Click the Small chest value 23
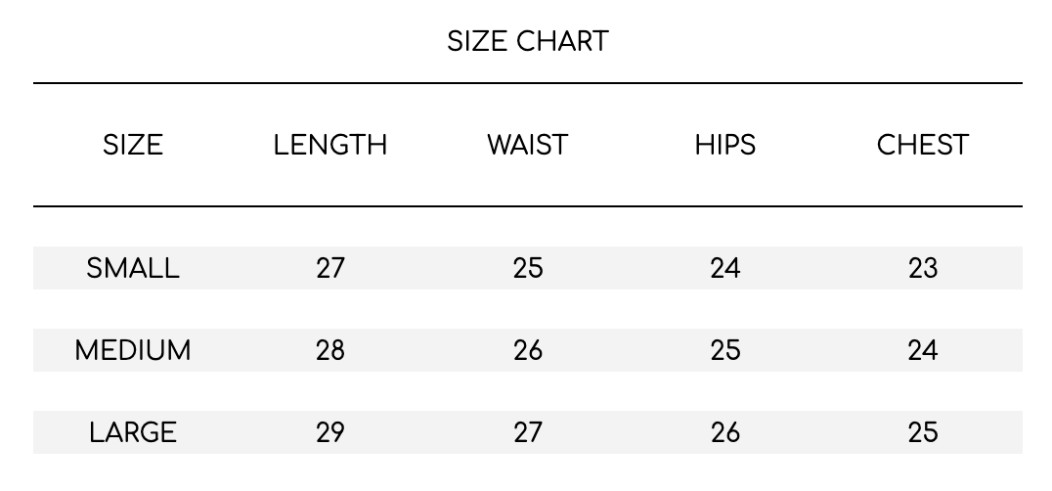This screenshot has height=491, width=1052. pyautogui.click(x=923, y=268)
